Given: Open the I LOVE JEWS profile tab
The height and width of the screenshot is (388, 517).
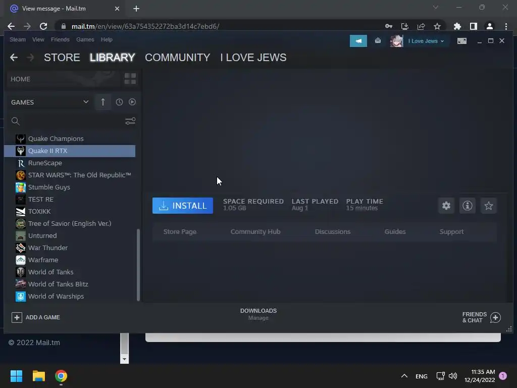Looking at the screenshot, I should [x=253, y=58].
